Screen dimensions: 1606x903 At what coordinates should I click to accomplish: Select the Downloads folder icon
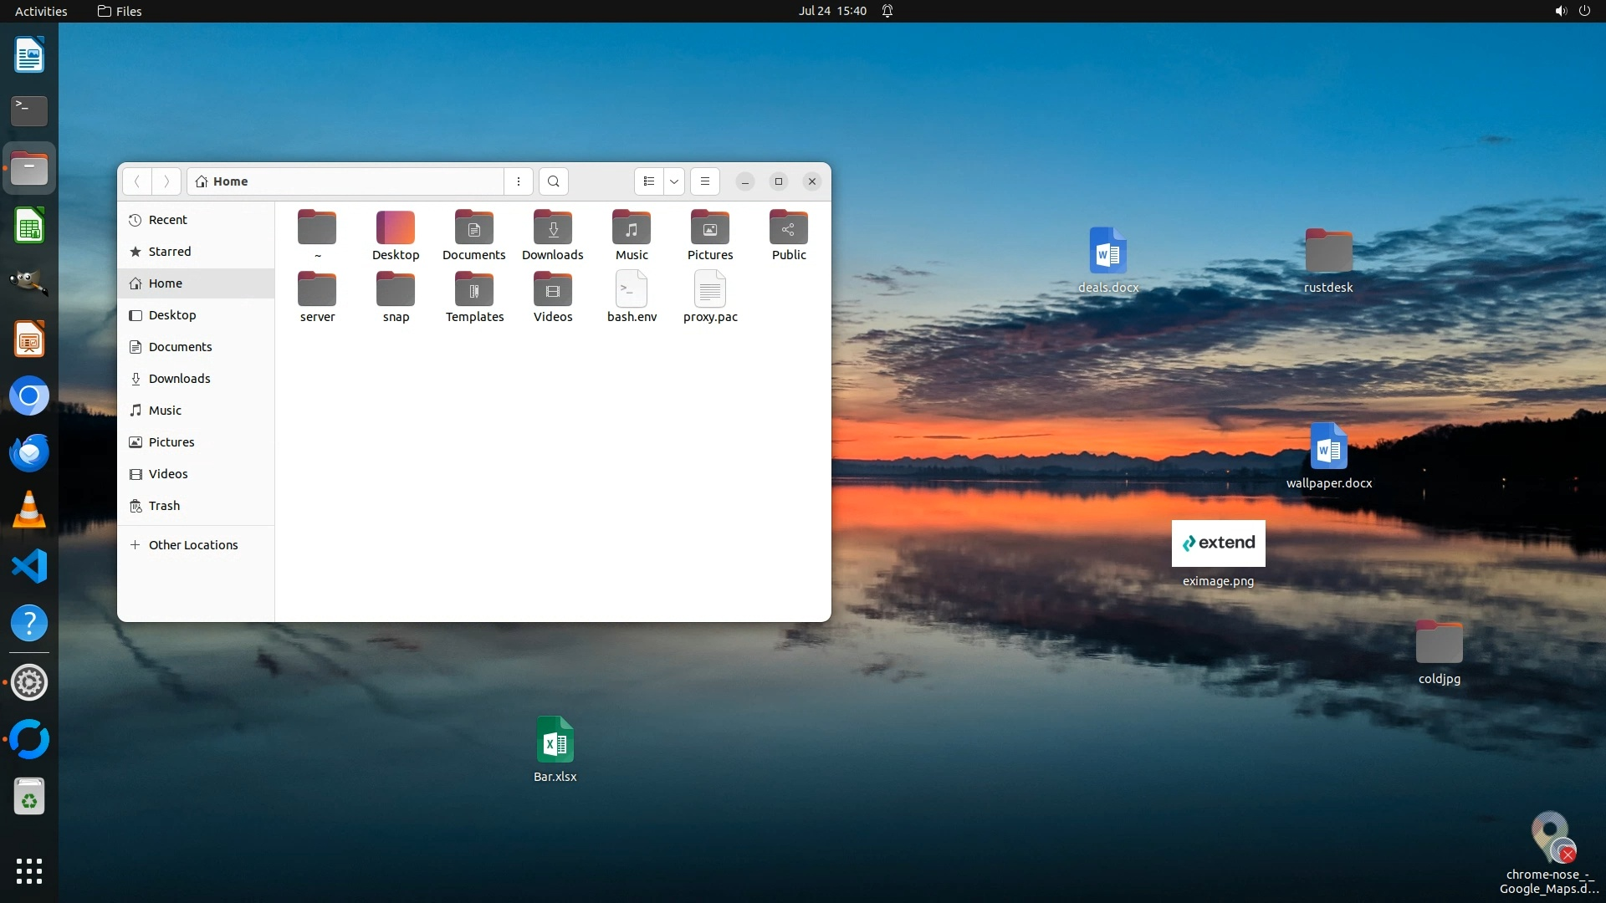552,229
